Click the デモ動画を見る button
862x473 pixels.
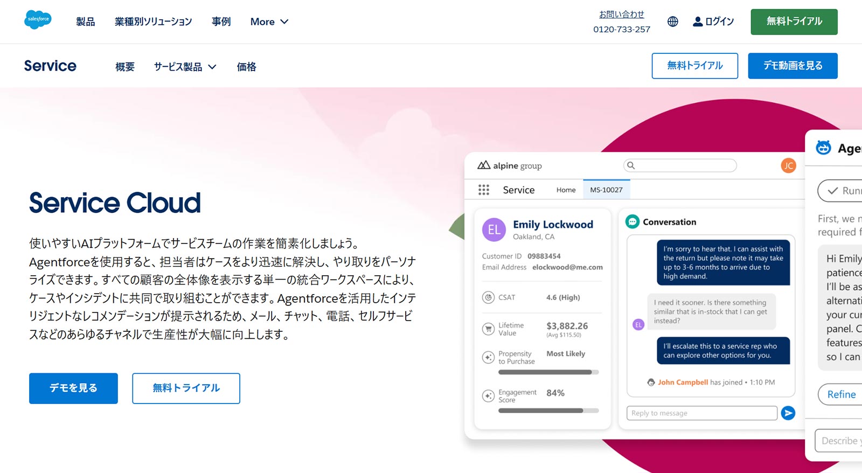793,66
